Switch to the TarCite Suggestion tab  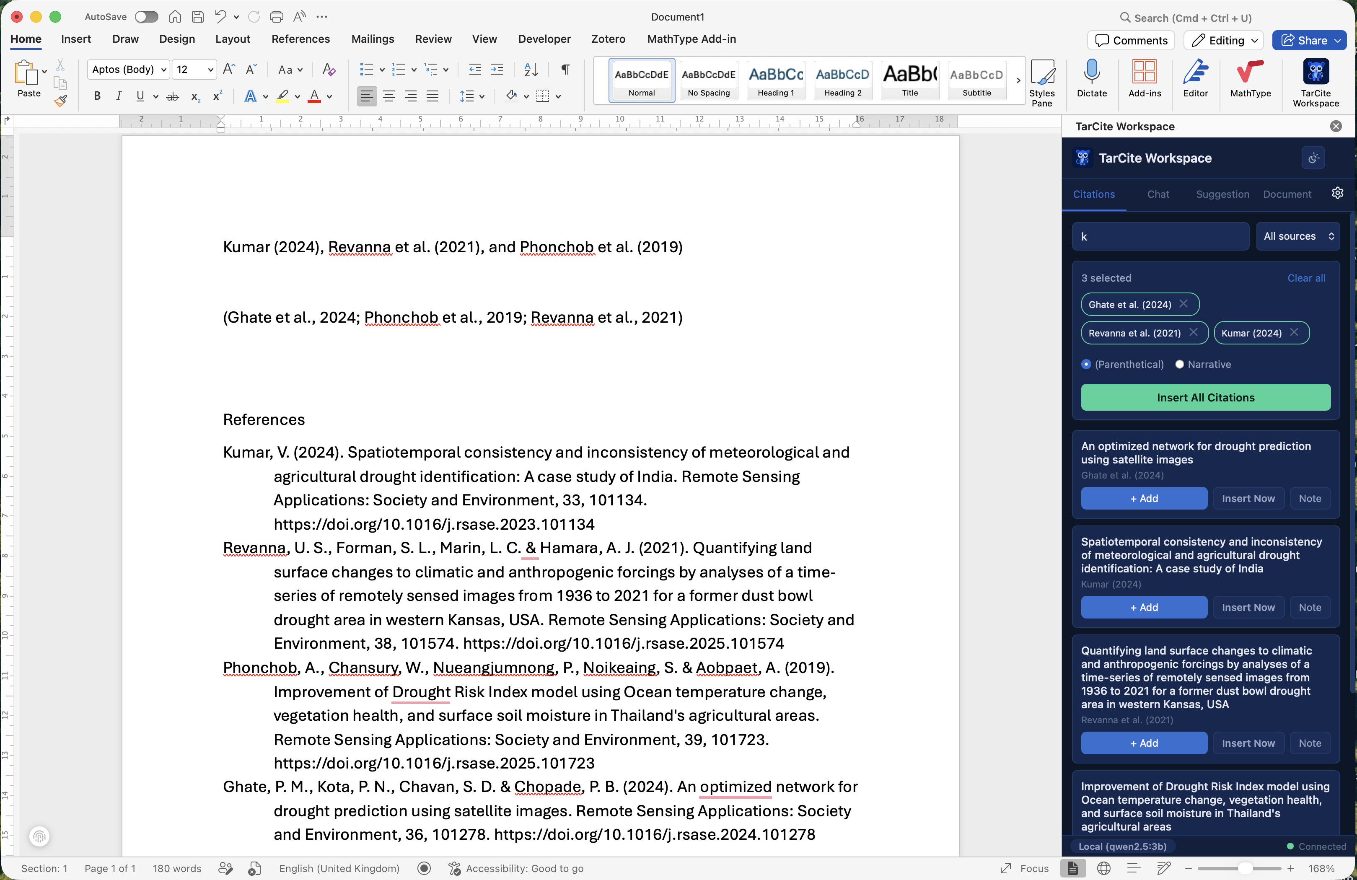1222,194
